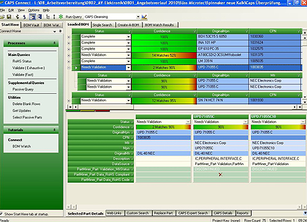Open the BOM Watch Results tab
The width and height of the screenshot is (307, 222).
point(159,25)
